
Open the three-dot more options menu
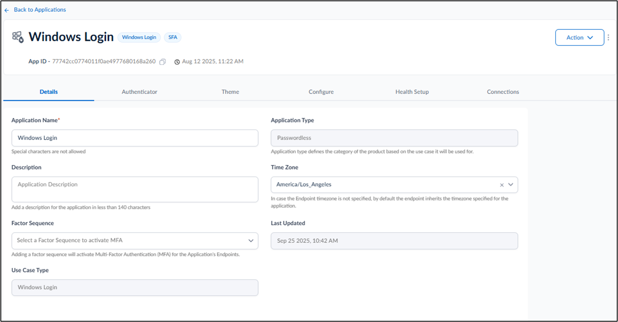pyautogui.click(x=608, y=37)
